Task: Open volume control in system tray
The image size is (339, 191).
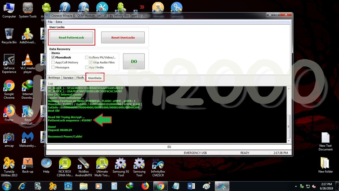Action: [x=314, y=186]
